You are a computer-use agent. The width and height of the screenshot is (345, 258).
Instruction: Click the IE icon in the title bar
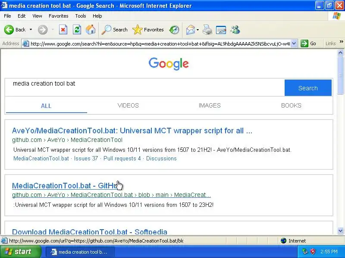pyautogui.click(x=4, y=5)
